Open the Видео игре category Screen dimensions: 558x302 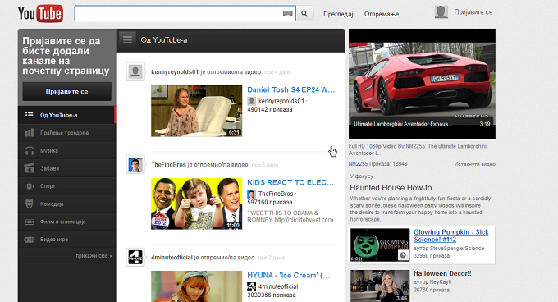pos(67,240)
